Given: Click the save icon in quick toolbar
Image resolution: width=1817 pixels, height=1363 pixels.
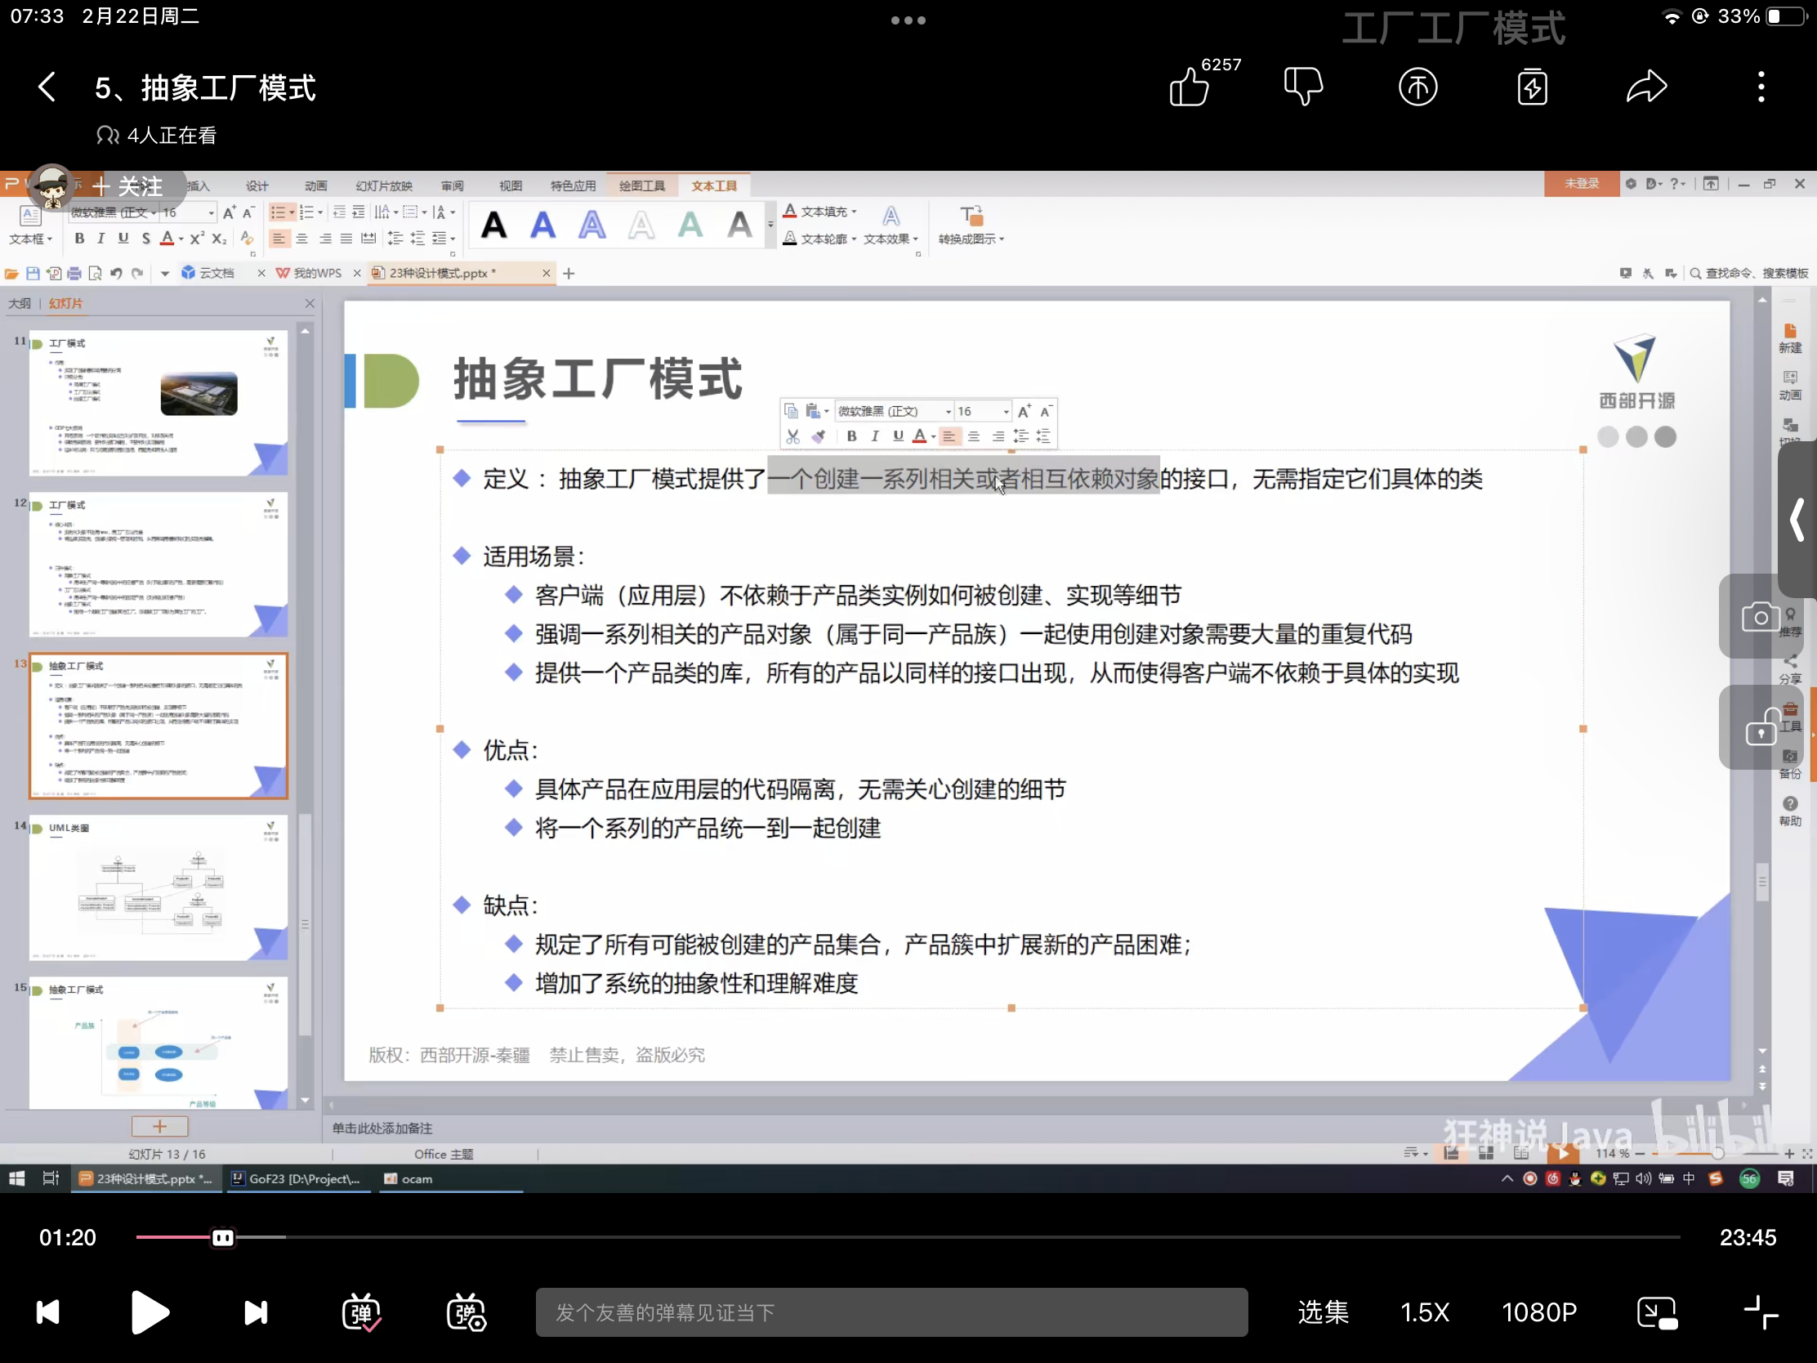Looking at the screenshot, I should point(33,273).
